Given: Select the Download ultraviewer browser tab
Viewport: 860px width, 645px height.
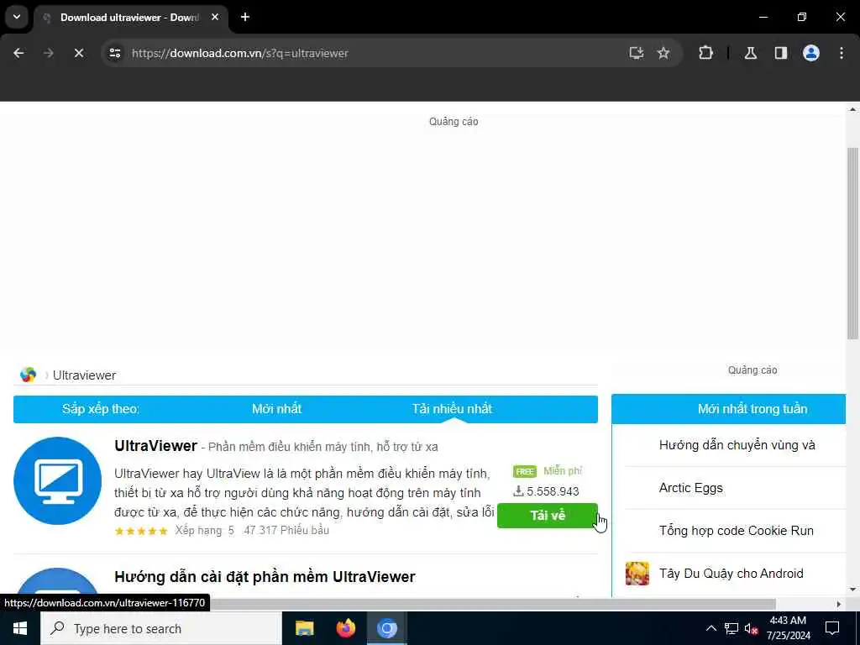Looking at the screenshot, I should tap(128, 18).
